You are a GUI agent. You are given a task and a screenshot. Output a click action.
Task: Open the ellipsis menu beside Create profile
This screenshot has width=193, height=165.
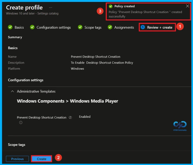[x=50, y=8]
